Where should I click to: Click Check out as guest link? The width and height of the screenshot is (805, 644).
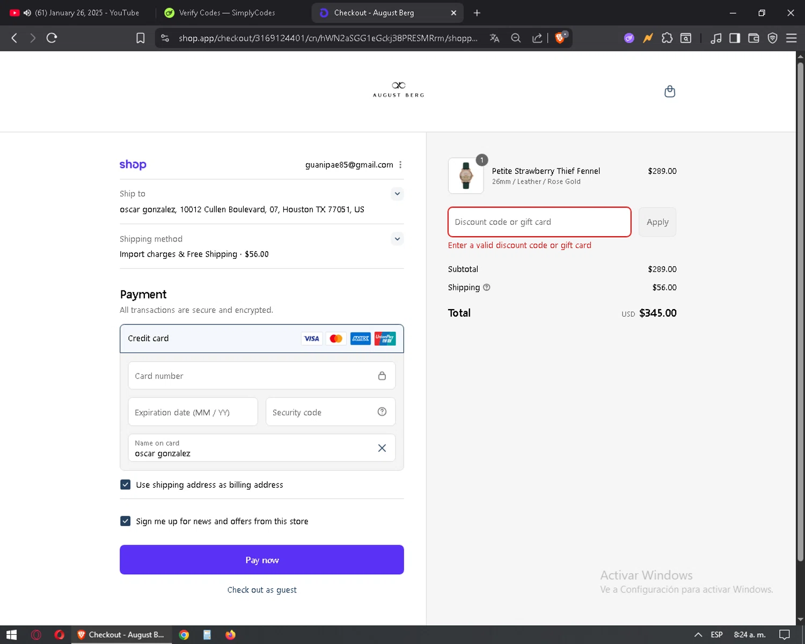262,590
